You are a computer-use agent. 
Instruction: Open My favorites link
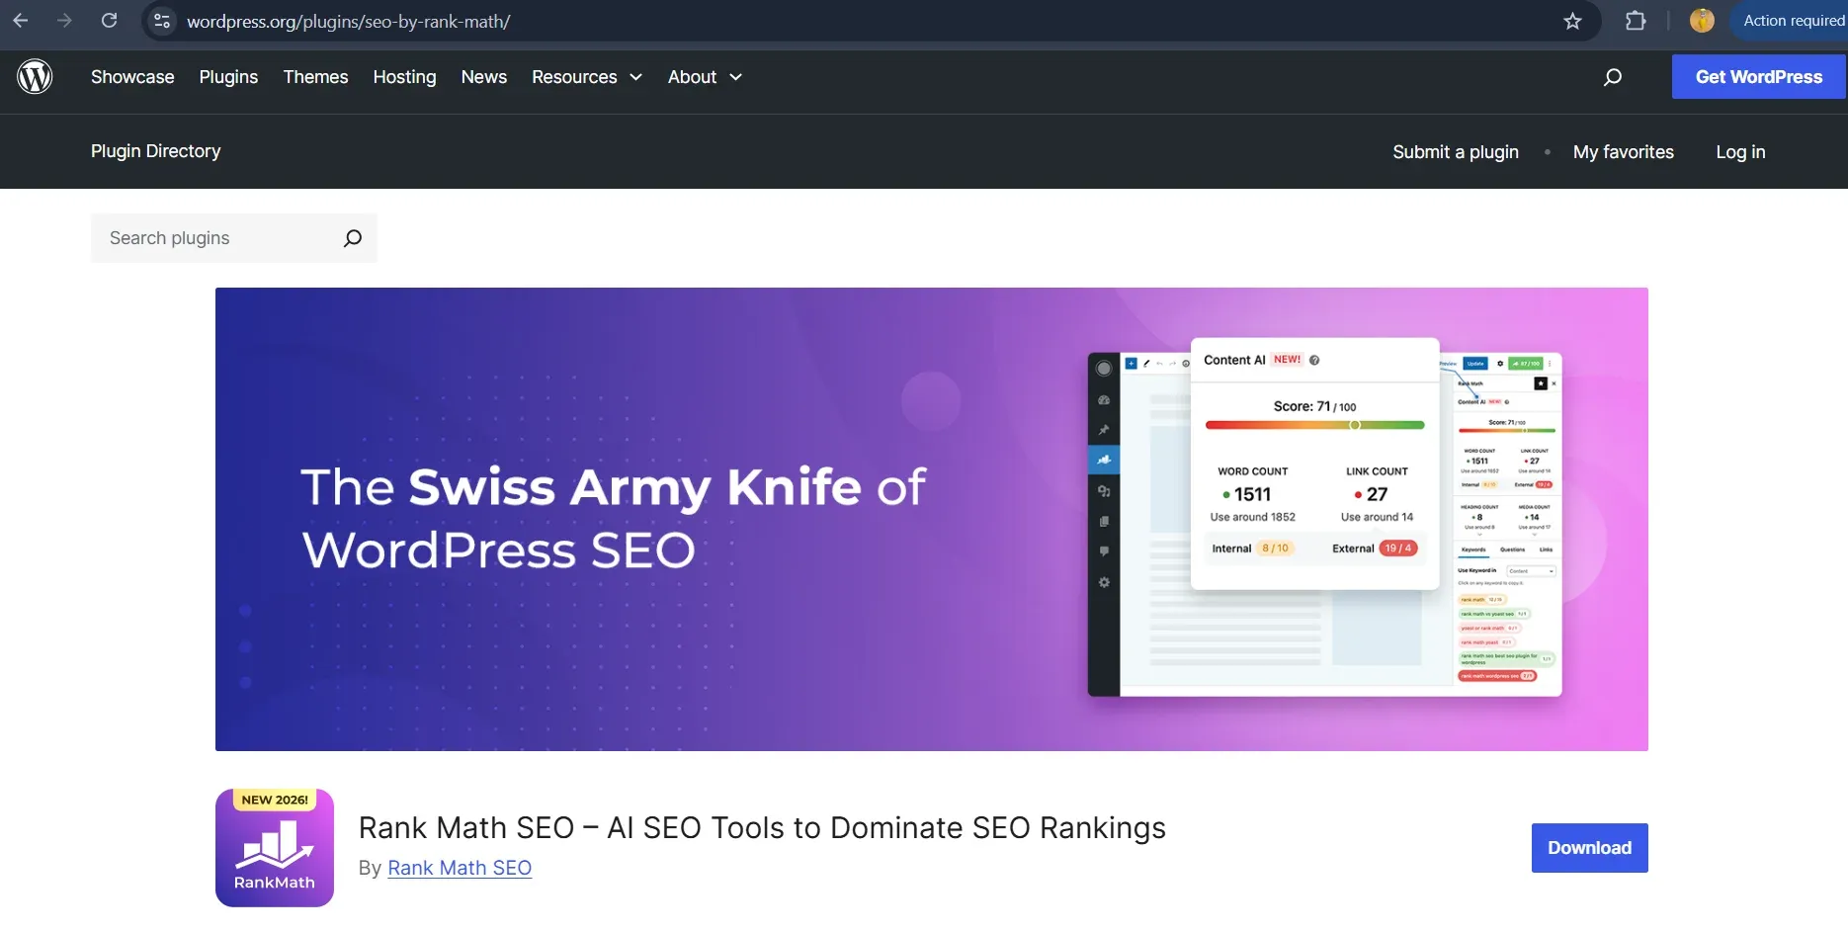click(x=1623, y=152)
